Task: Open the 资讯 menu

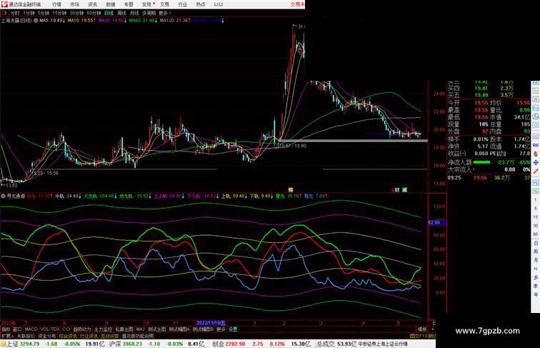Action: (92, 4)
